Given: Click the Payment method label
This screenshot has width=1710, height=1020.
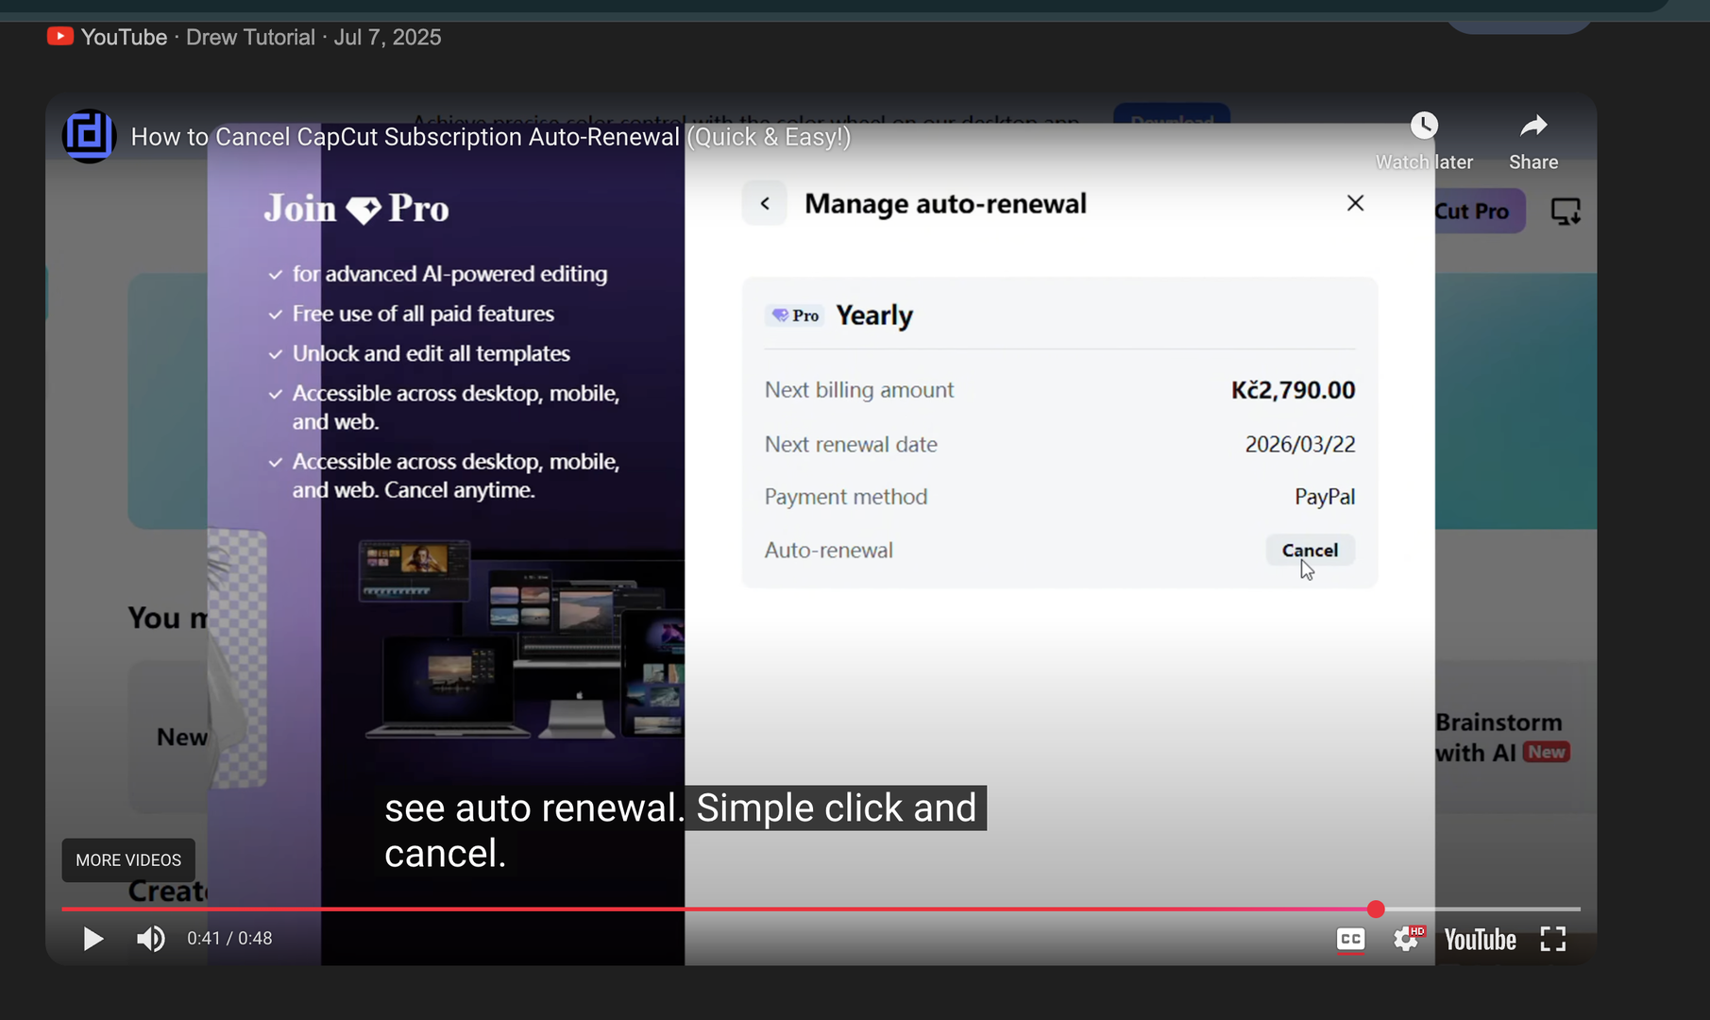Looking at the screenshot, I should coord(846,497).
